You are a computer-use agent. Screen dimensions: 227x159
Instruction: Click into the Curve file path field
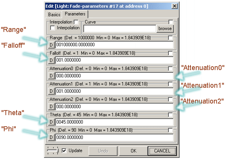(120, 28)
